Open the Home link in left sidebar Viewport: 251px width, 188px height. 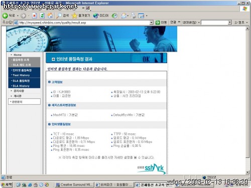tap(18, 55)
